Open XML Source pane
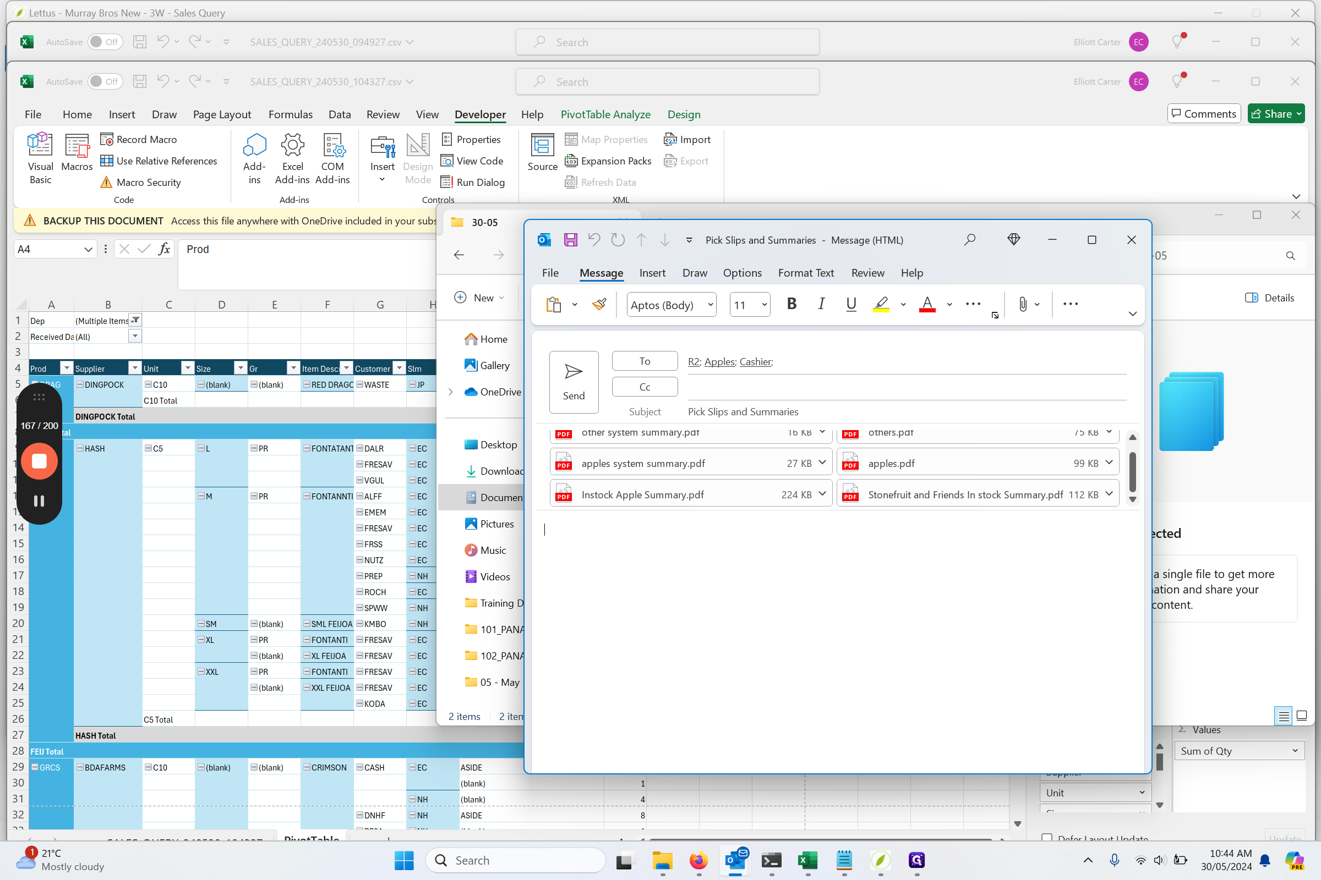 [542, 153]
